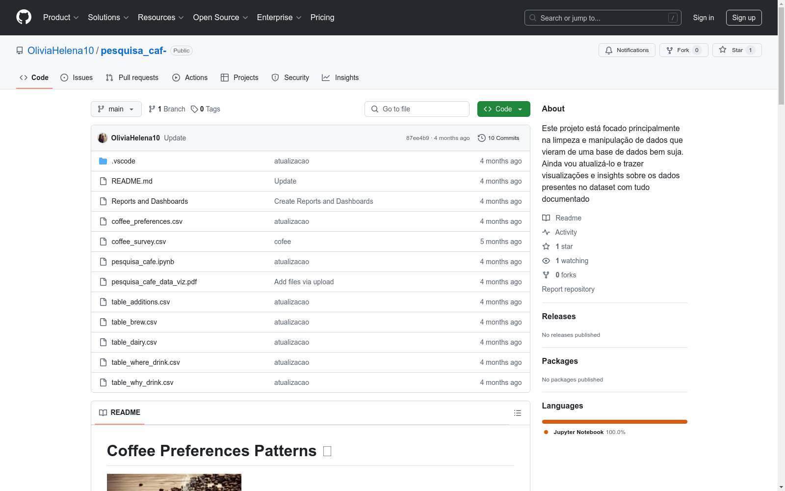Image resolution: width=785 pixels, height=491 pixels.
Task: Click the branch icon beside 1 Branch
Action: click(x=152, y=109)
